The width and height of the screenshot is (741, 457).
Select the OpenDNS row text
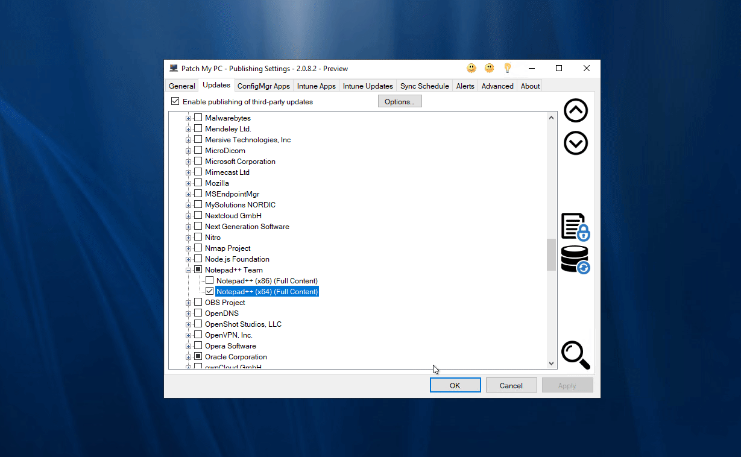tap(222, 313)
